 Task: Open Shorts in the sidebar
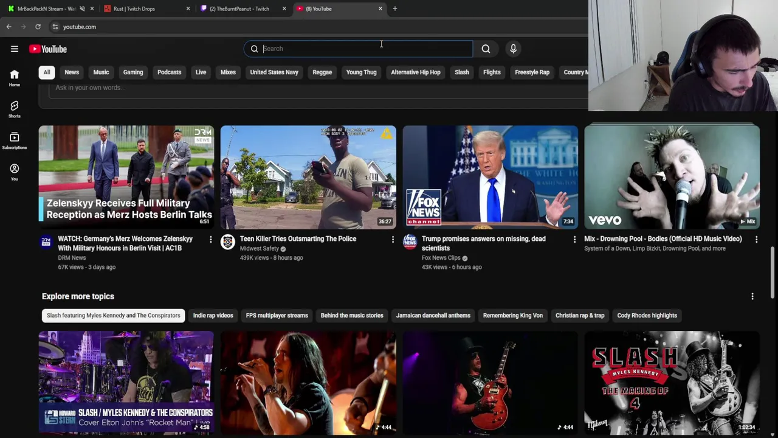coord(15,109)
